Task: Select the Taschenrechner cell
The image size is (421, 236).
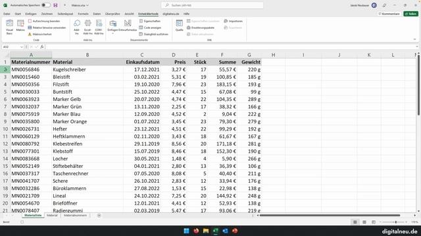Action: 87,174
